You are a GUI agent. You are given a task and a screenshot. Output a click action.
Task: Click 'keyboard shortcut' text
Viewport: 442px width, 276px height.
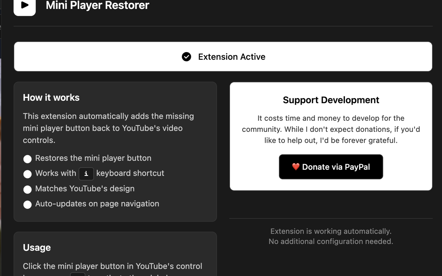click(x=130, y=173)
